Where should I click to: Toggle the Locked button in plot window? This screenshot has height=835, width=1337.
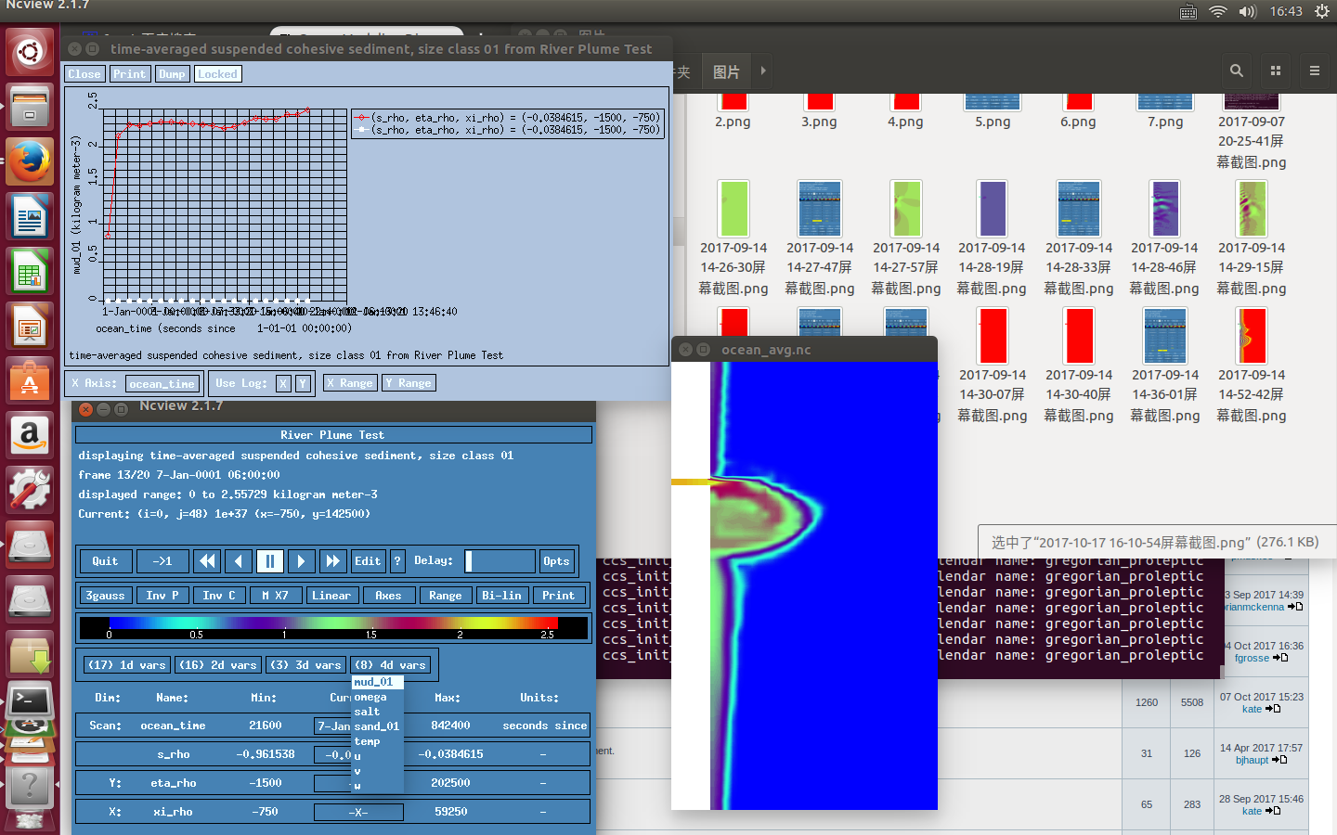[x=217, y=74]
